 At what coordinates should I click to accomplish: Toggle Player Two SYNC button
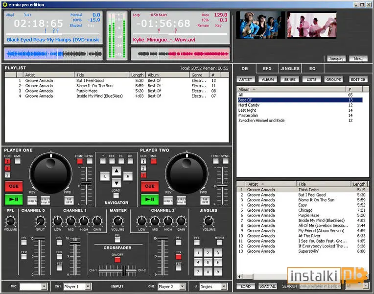[226, 161]
